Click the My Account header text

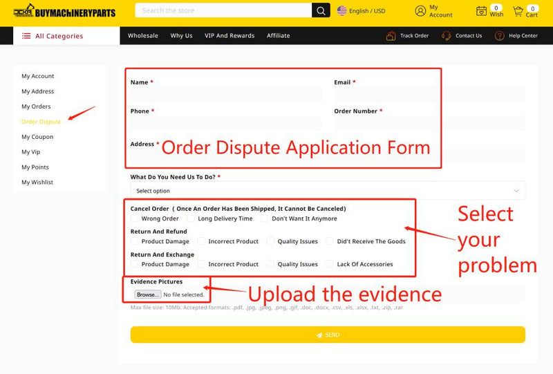[x=440, y=11]
